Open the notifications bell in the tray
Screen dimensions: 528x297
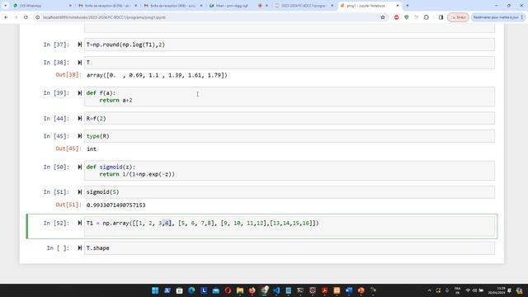pos(510,290)
